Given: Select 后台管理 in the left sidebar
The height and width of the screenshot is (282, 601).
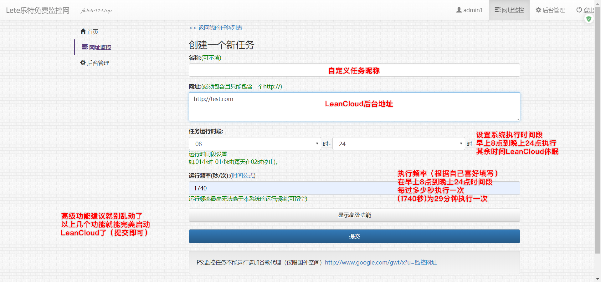Looking at the screenshot, I should coord(98,63).
